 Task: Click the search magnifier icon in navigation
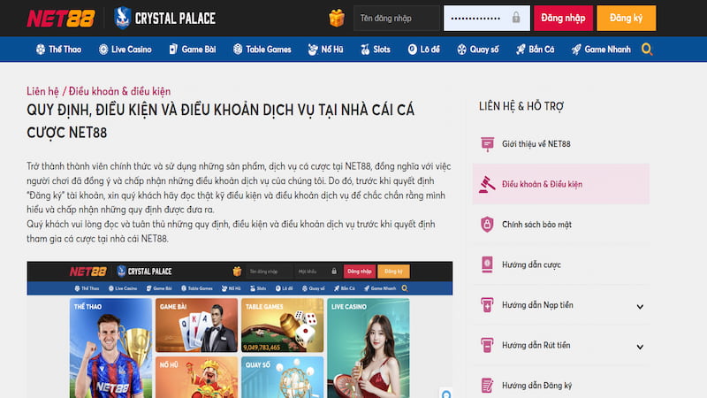[648, 50]
